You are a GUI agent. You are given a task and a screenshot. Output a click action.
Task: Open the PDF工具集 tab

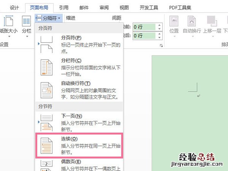tap(180, 8)
